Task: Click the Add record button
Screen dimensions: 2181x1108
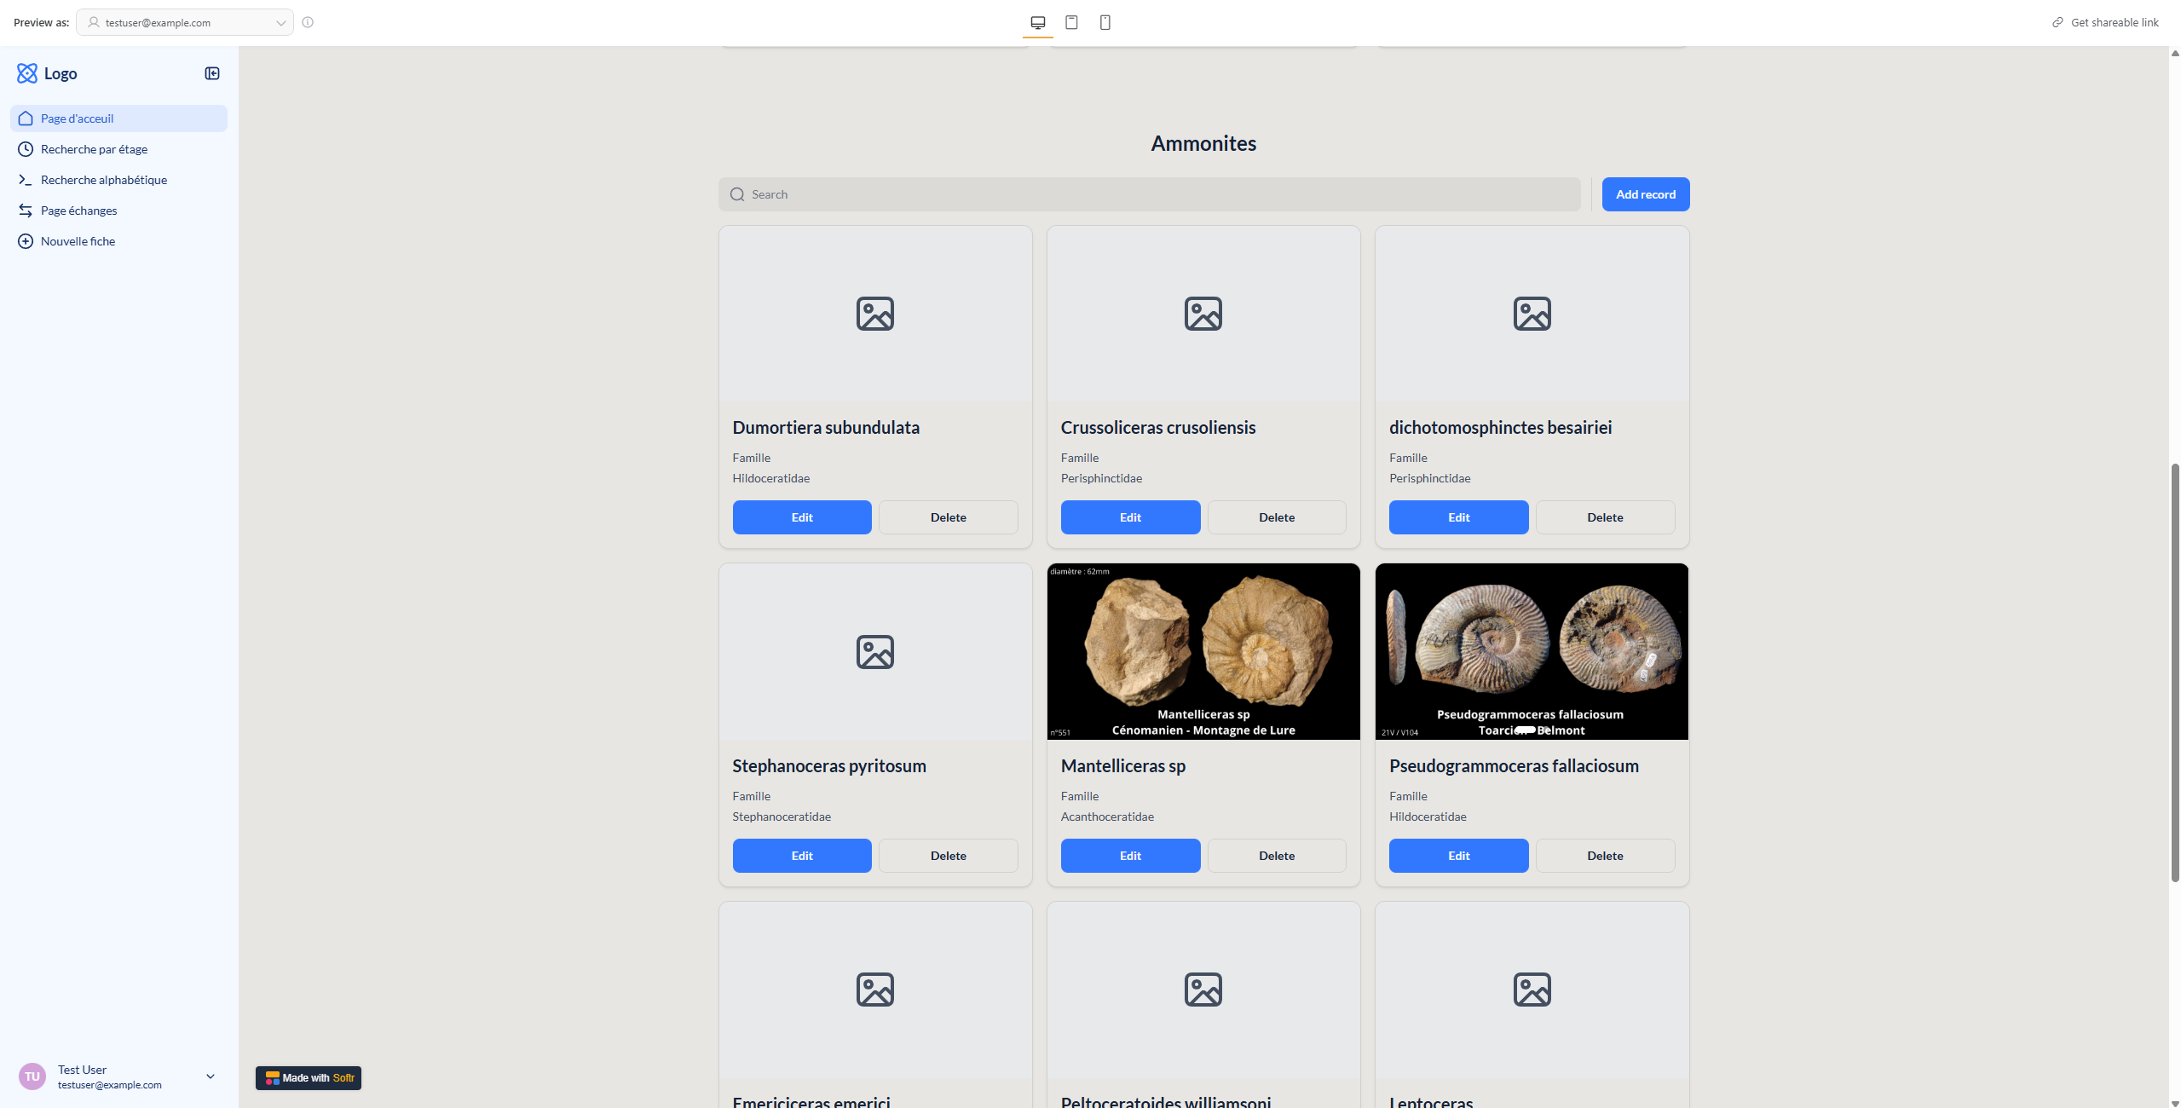Action: [x=1645, y=194]
